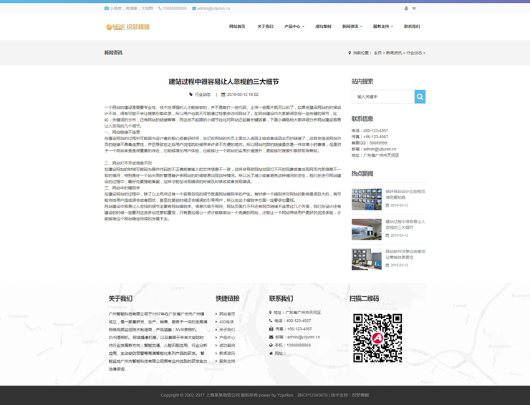Click footer quick link 关于我们
Viewport: 530px width, 405px height.
pos(227,329)
